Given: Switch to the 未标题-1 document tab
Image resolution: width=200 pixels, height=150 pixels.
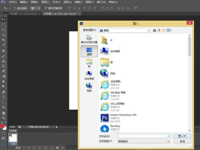Looking at the screenshot, I should click(x=24, y=14).
